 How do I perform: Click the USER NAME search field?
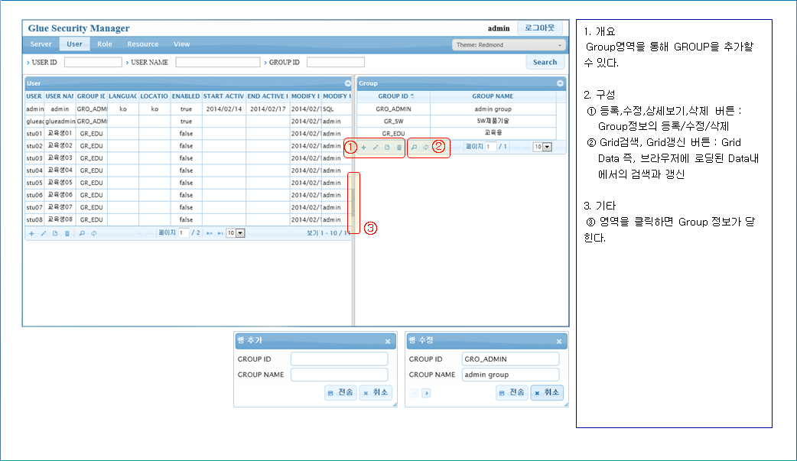217,62
